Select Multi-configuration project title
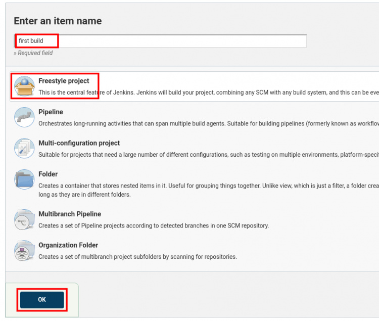 [x=79, y=143]
